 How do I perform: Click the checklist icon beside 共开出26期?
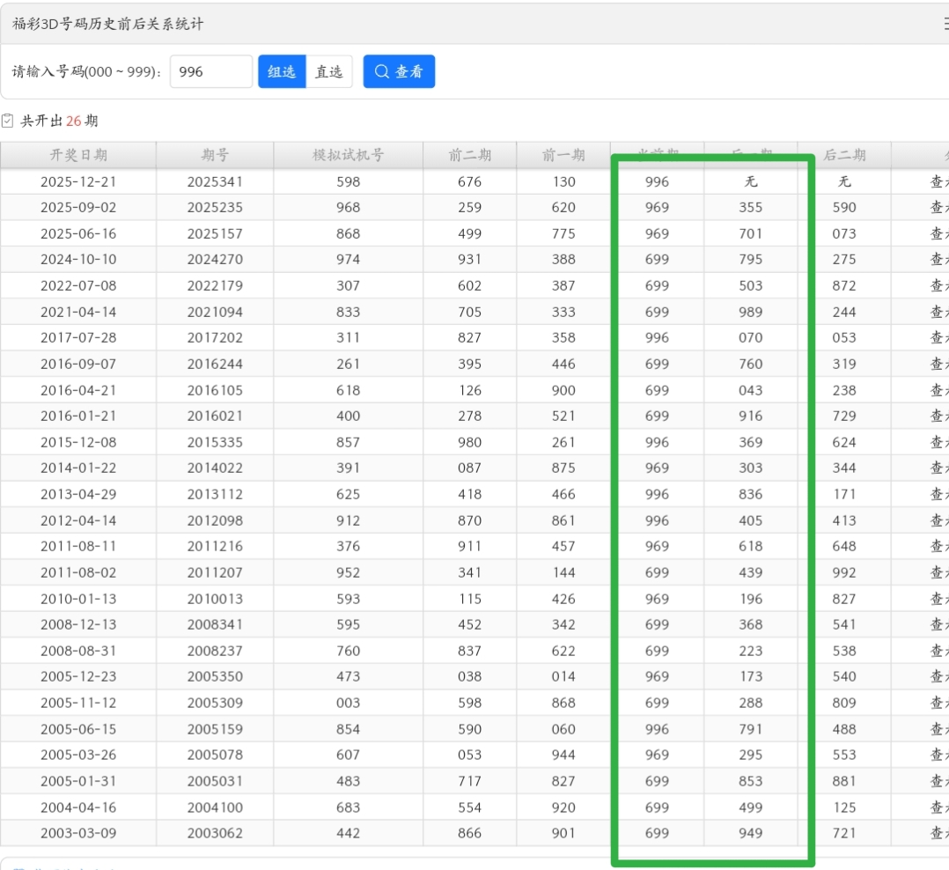tap(8, 121)
